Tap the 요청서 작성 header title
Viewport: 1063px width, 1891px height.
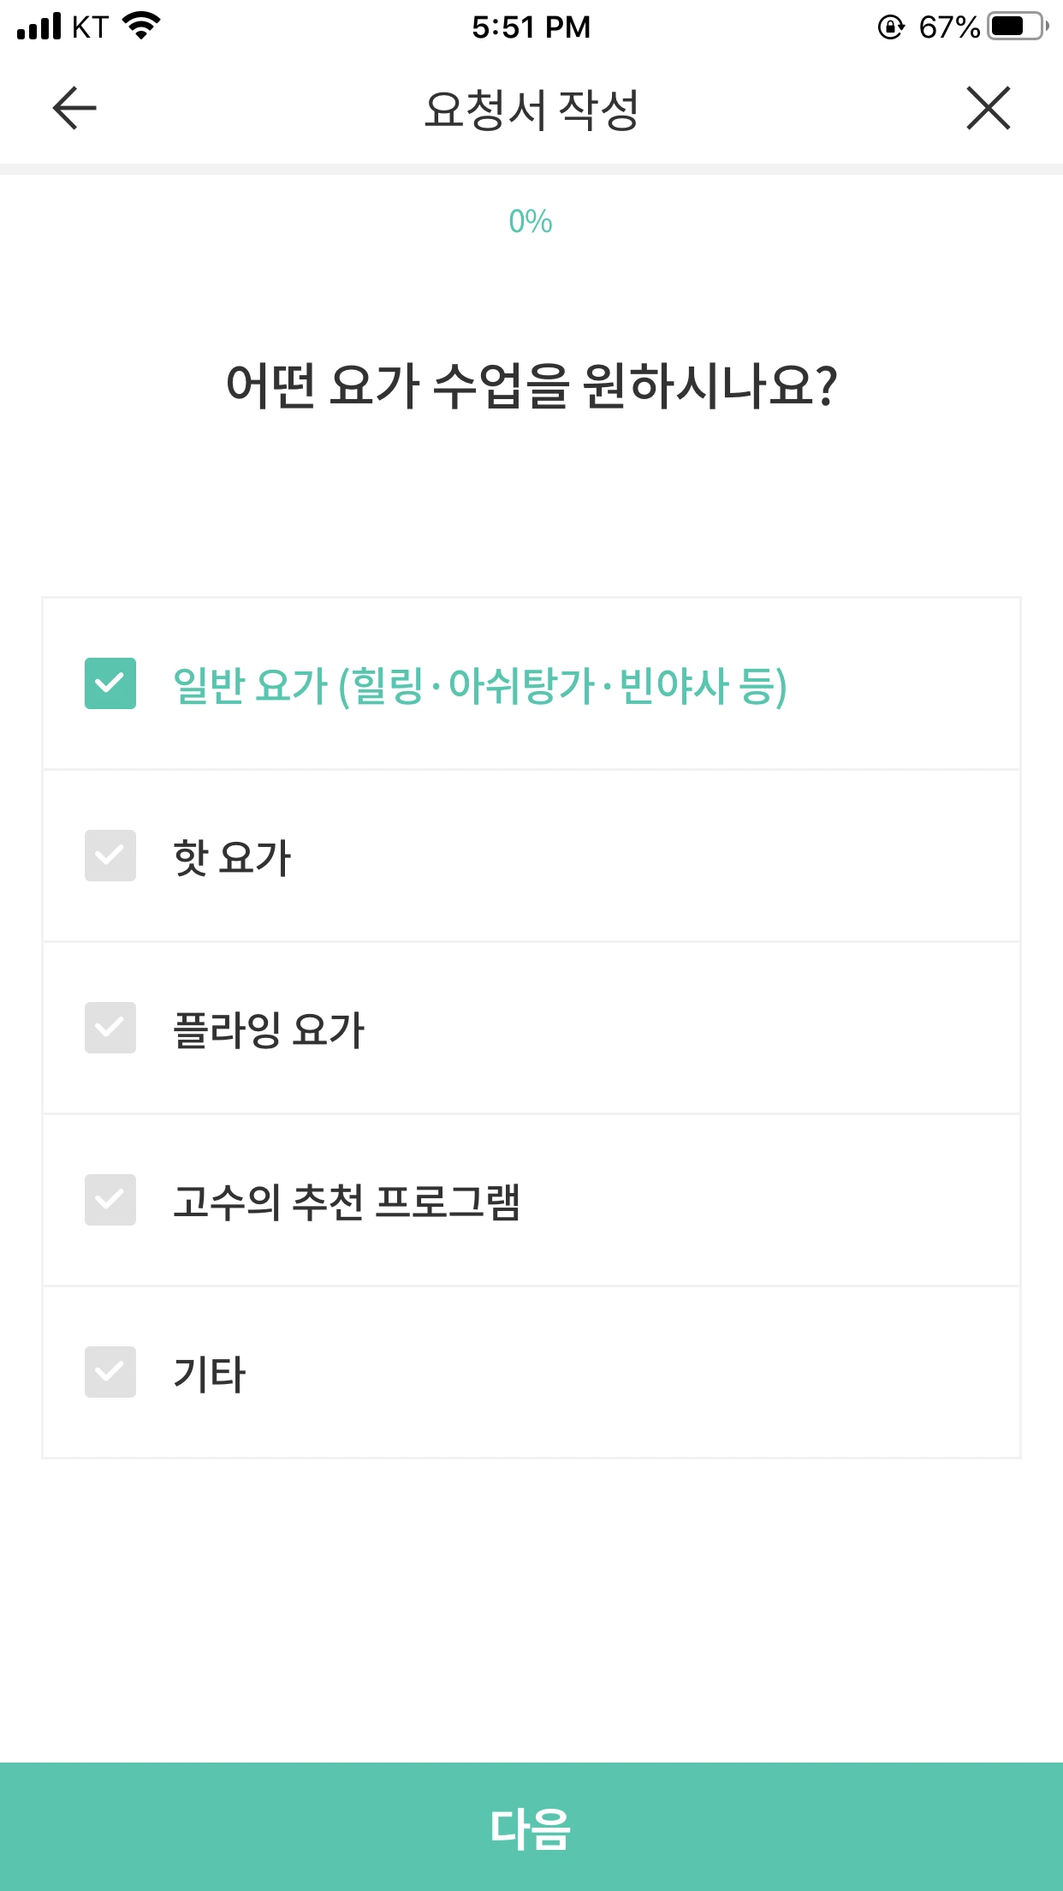[x=531, y=110]
